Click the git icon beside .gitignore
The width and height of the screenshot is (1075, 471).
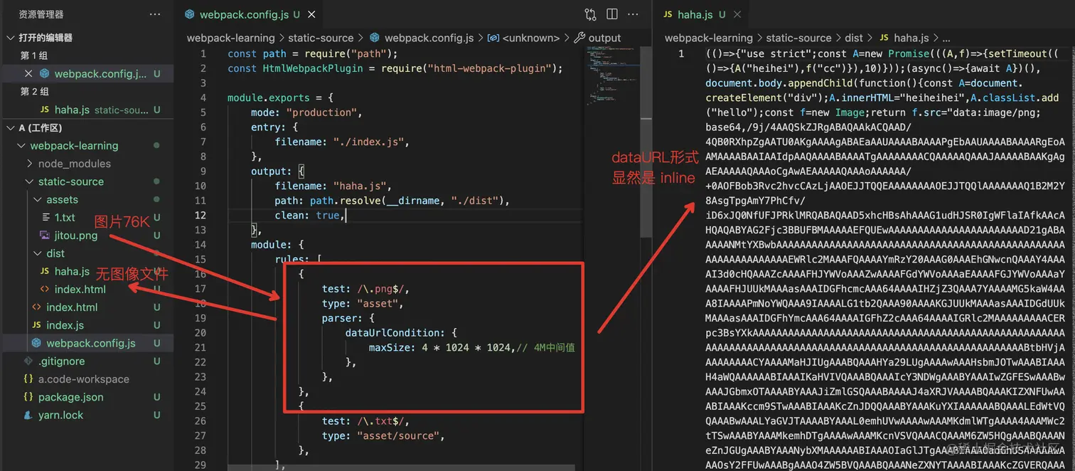coord(28,361)
